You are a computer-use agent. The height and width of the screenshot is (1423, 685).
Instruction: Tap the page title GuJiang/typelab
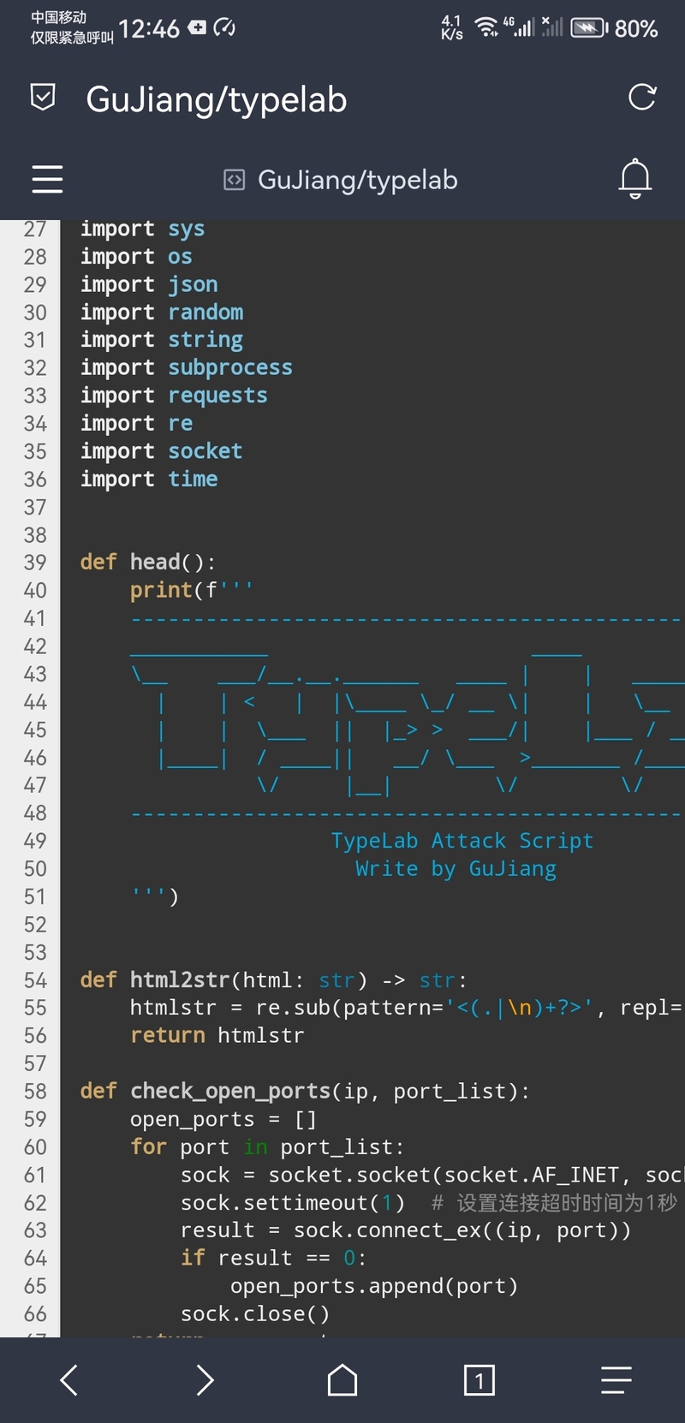217,99
